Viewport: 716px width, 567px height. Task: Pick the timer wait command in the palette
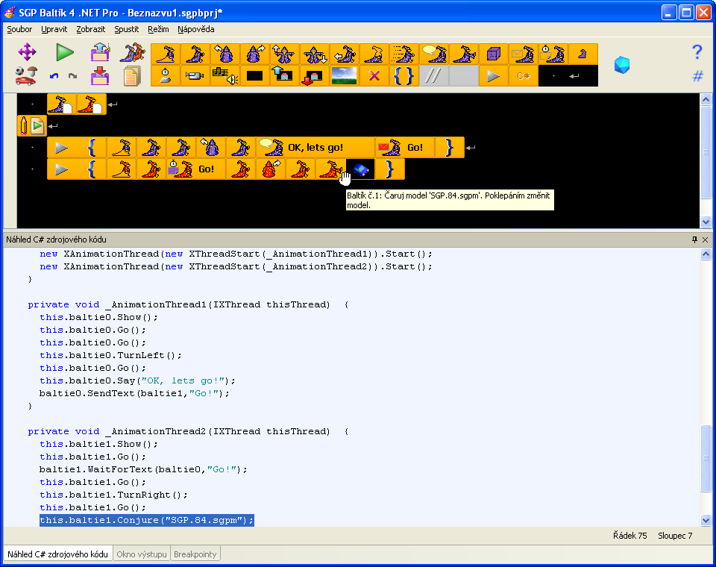pyautogui.click(x=166, y=76)
